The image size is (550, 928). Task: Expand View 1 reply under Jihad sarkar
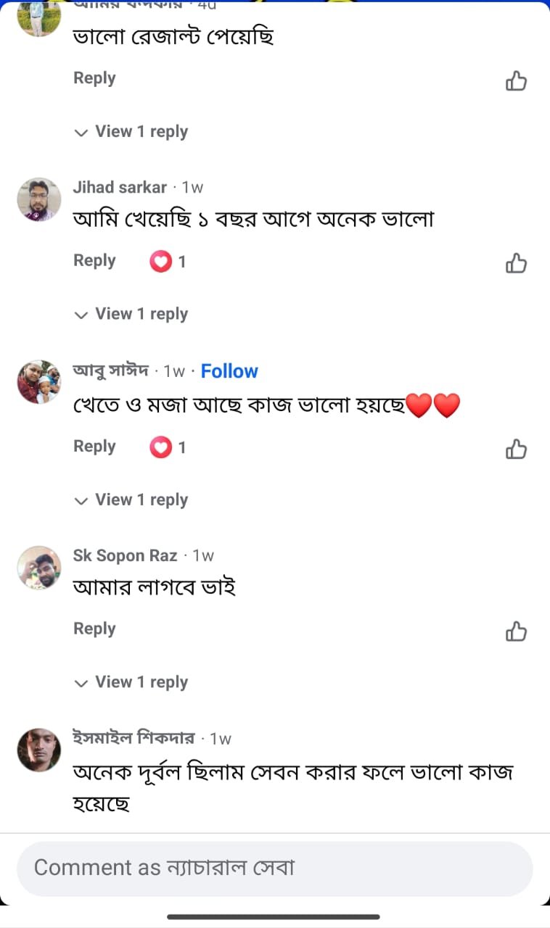141,314
